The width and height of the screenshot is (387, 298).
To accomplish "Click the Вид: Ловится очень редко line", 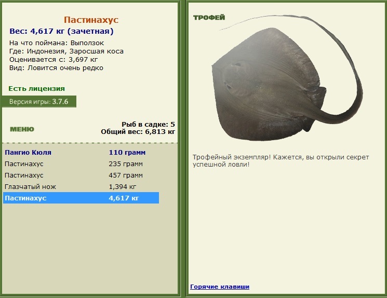I will (x=56, y=68).
